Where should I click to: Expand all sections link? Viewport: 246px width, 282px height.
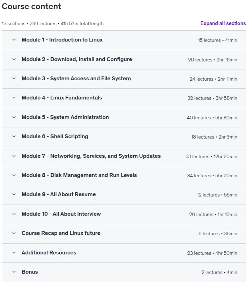click(223, 23)
